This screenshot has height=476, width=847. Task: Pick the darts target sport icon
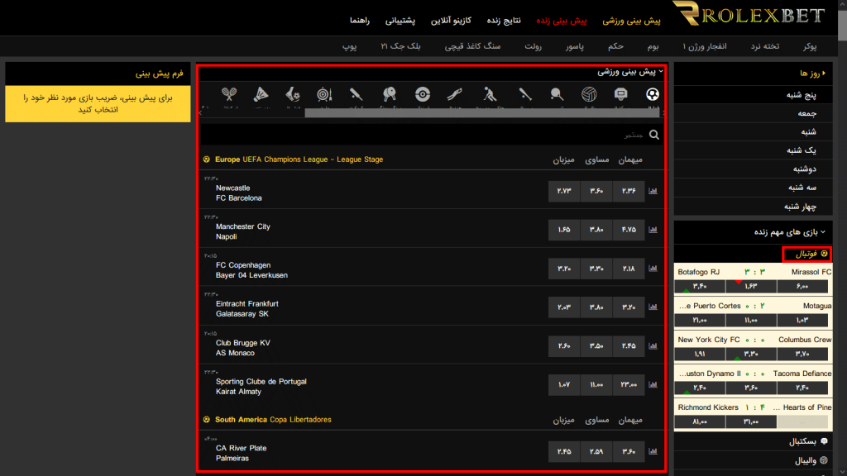pos(324,94)
